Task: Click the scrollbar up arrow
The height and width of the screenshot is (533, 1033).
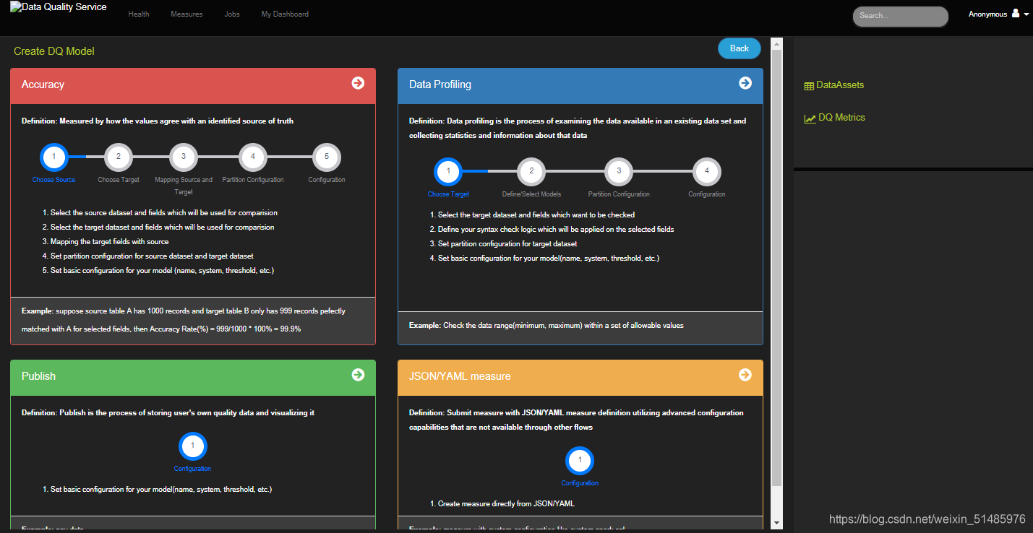Action: pyautogui.click(x=777, y=43)
